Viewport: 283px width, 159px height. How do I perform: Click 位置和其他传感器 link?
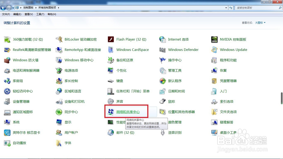pyautogui.click(x=181, y=112)
